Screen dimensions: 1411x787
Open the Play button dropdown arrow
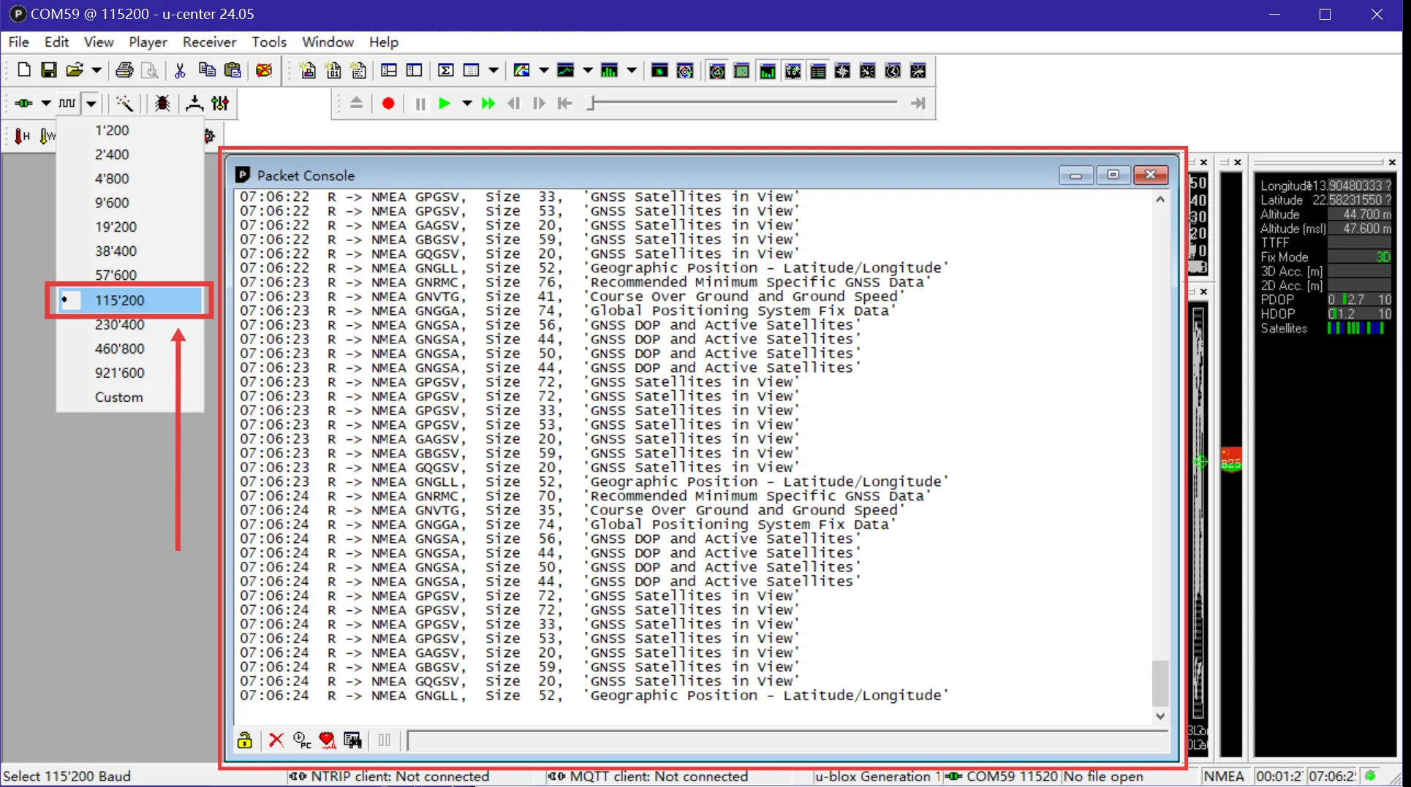(x=466, y=104)
